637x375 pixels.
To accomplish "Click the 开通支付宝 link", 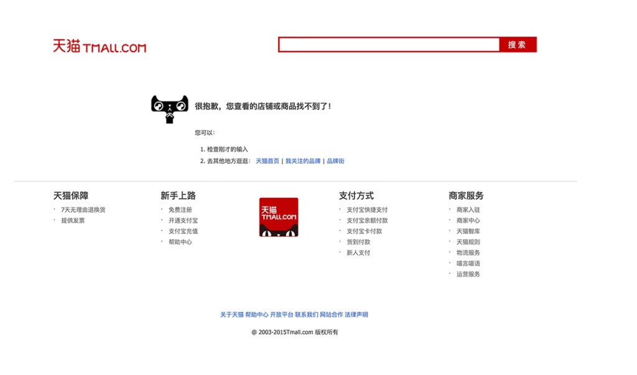I will [183, 221].
